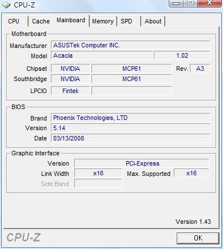Minimize the CPU-Z window
The height and width of the screenshot is (249, 223).
point(177,3)
